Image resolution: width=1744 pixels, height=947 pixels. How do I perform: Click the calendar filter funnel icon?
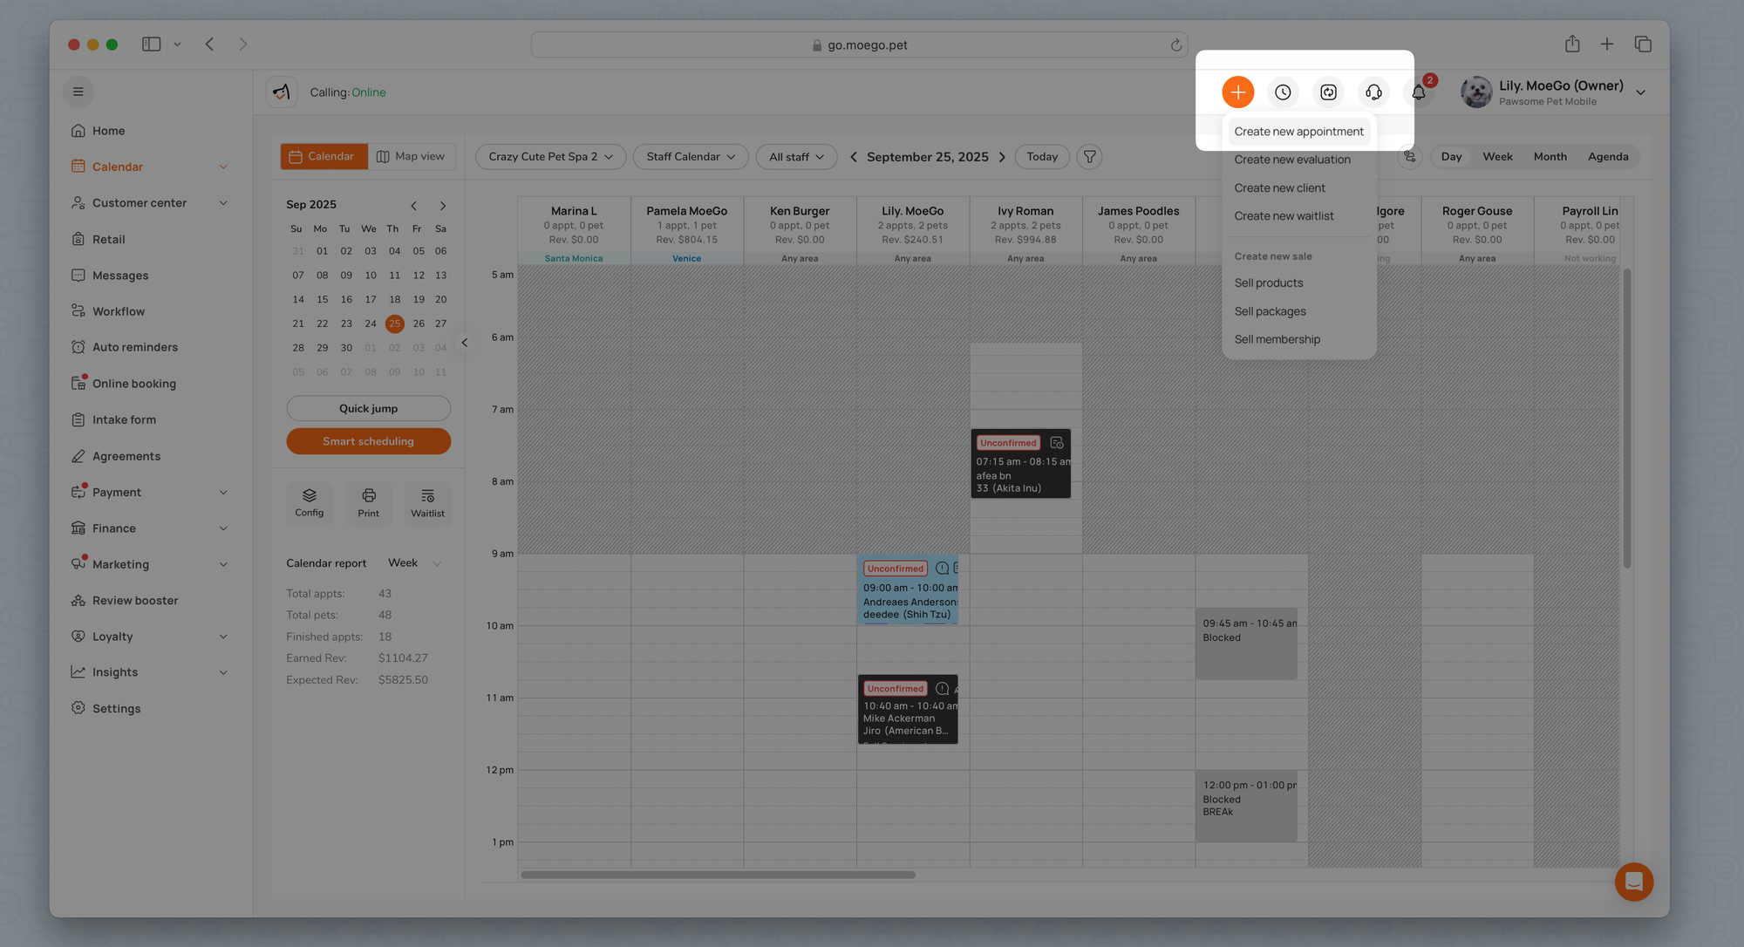(x=1089, y=157)
